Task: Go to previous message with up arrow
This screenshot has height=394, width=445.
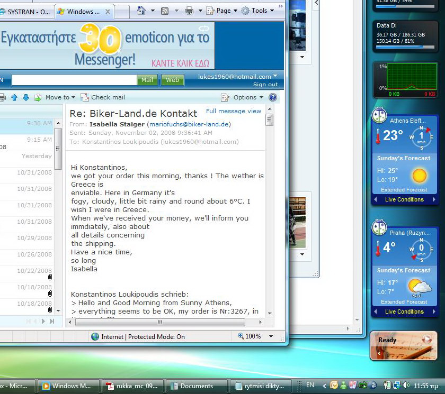Action: click(x=14, y=97)
